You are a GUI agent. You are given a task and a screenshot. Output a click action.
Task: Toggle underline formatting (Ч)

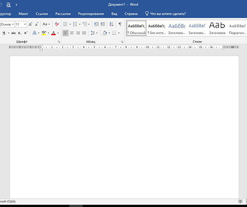[4, 33]
